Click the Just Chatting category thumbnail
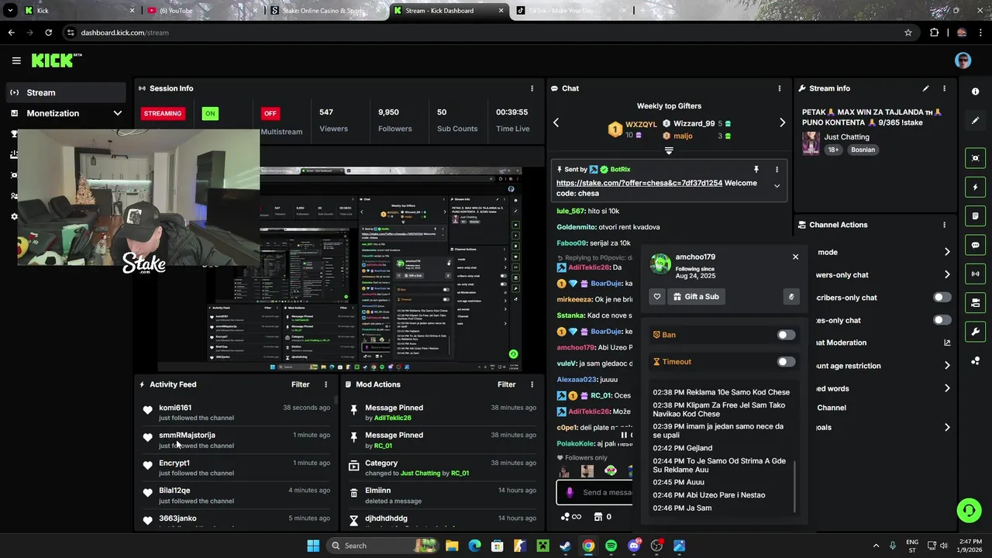This screenshot has height=558, width=992. pyautogui.click(x=811, y=143)
